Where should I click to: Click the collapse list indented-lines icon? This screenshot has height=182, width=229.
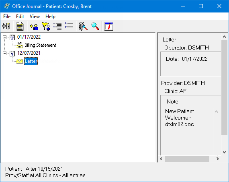point(57,26)
